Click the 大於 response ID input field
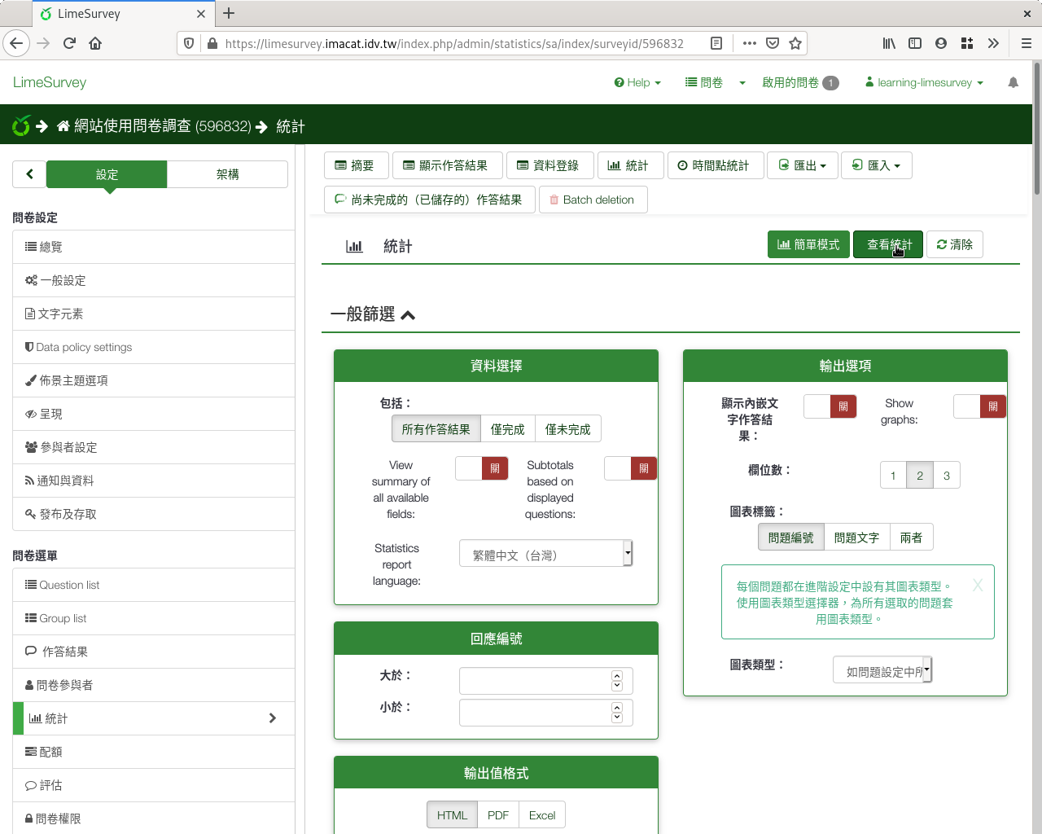The image size is (1042, 834). (x=545, y=681)
